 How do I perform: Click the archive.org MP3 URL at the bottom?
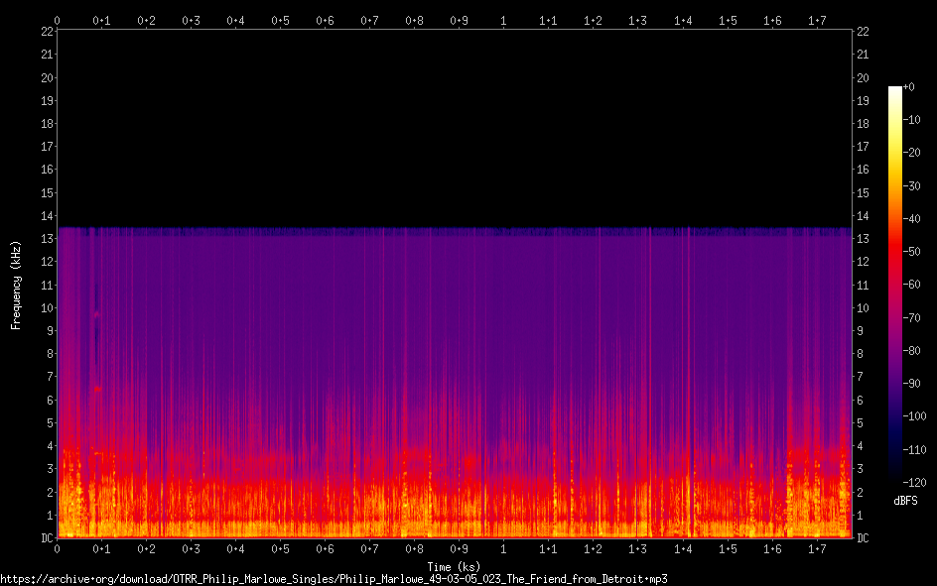coord(334,578)
